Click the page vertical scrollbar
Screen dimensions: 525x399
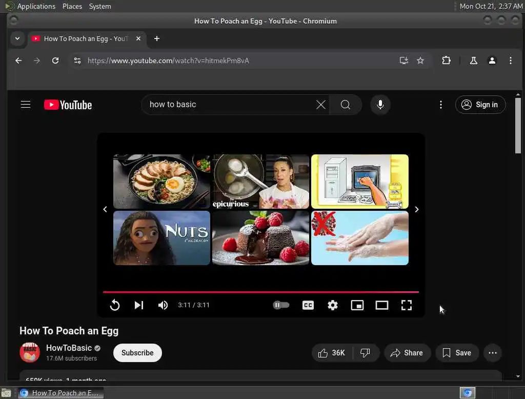(x=518, y=126)
